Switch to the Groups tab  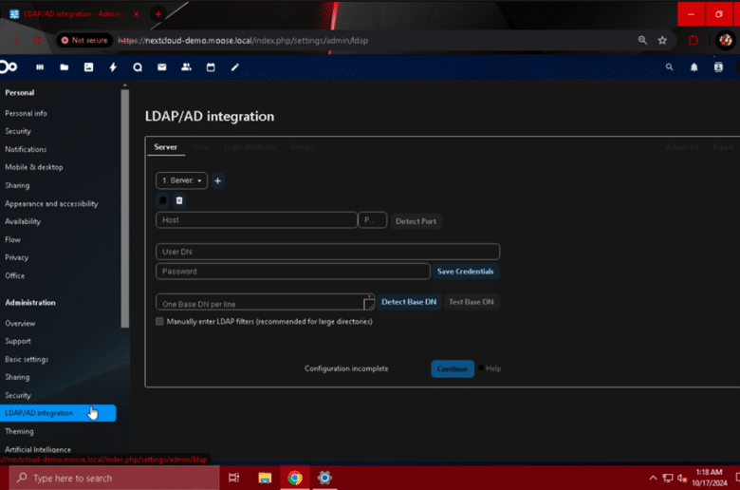point(302,147)
